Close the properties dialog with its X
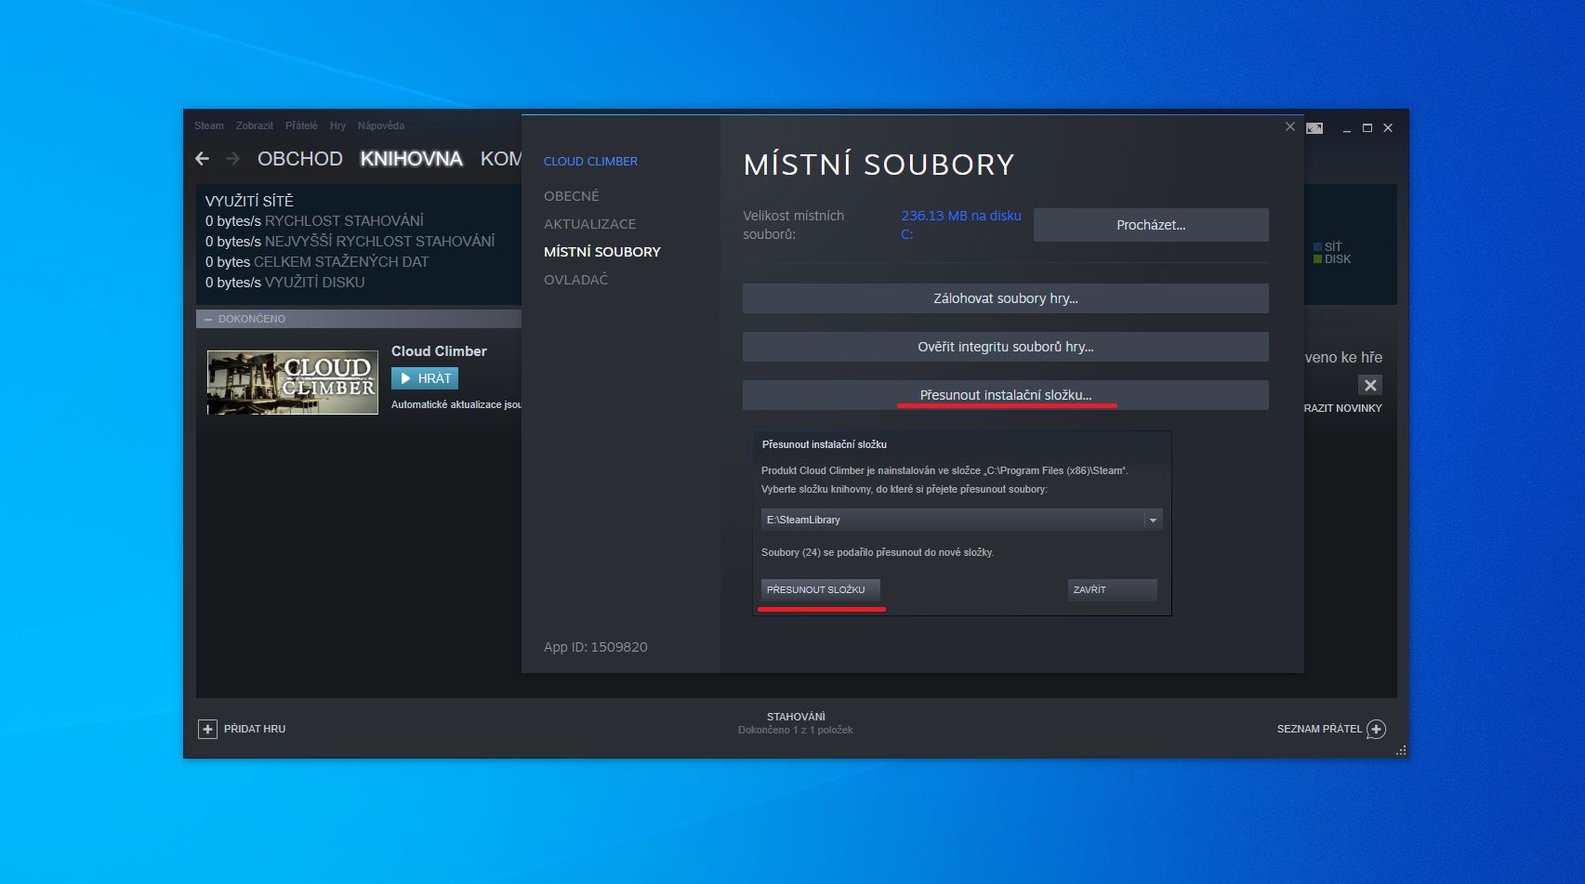This screenshot has width=1585, height=884. click(x=1290, y=126)
